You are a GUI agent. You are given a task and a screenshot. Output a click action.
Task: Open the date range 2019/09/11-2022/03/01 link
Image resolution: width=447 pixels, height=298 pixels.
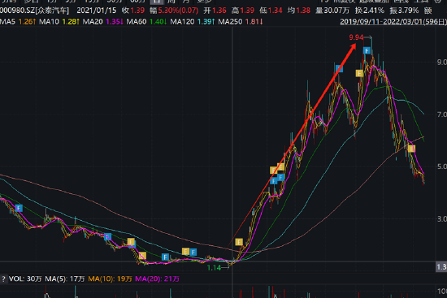pos(393,21)
